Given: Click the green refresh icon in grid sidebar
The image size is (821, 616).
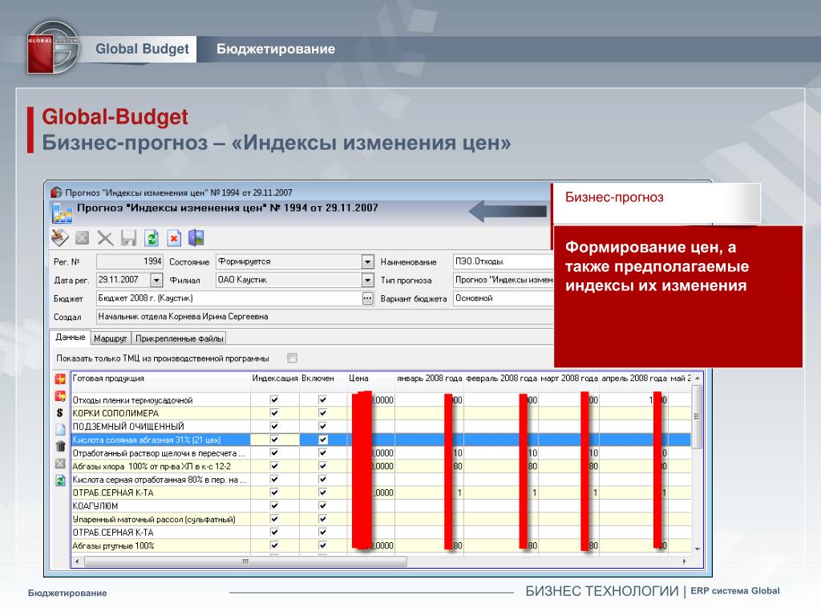Looking at the screenshot, I should (60, 480).
